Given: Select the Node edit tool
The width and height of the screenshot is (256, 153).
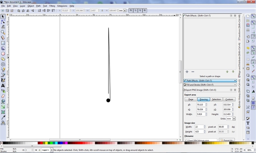Looking at the screenshot, I should pos(3,22).
